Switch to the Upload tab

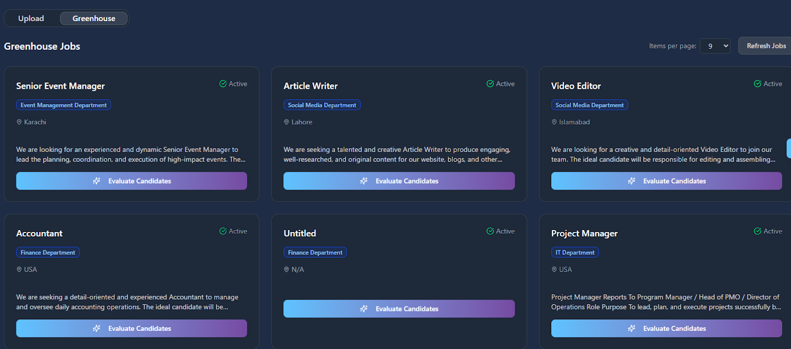[31, 19]
